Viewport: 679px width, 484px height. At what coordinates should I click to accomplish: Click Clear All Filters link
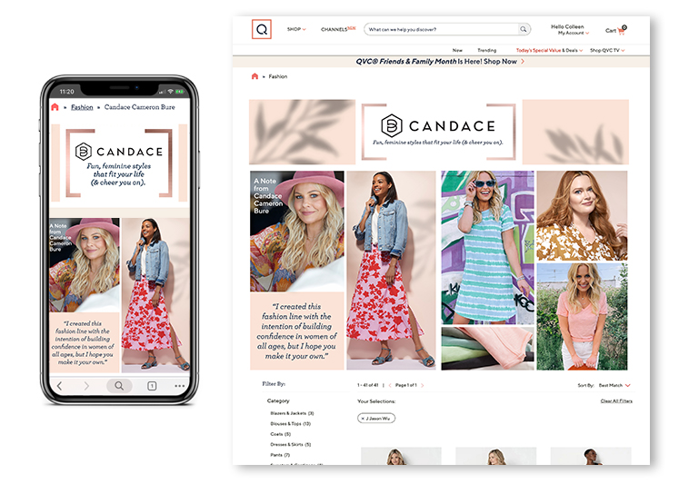pos(616,401)
